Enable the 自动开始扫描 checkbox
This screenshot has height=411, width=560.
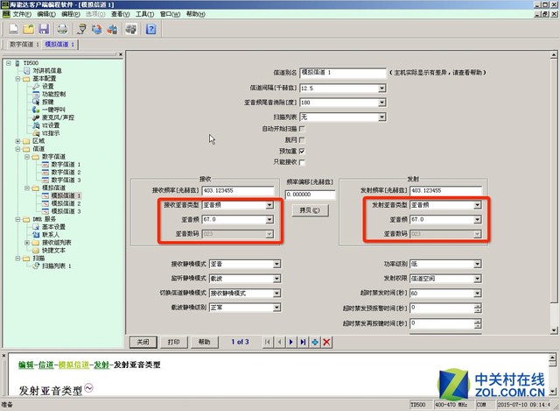click(x=302, y=129)
